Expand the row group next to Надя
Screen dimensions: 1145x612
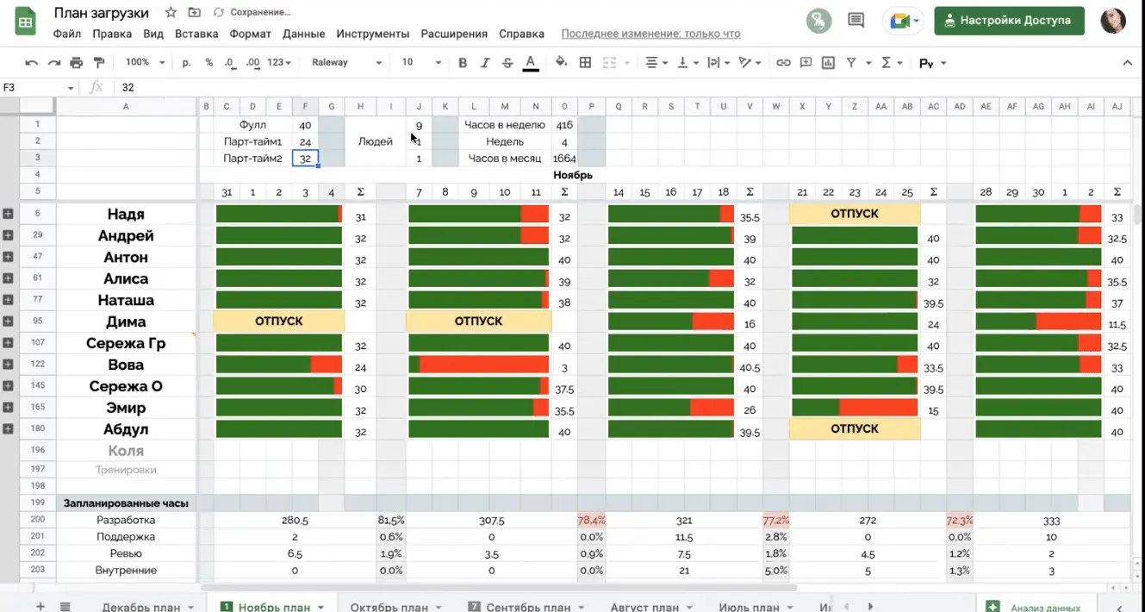(8, 214)
